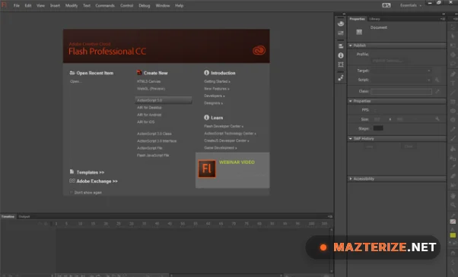Image resolution: width=458 pixels, height=277 pixels.
Task: Open the Game Development learn link
Action: pos(220,148)
